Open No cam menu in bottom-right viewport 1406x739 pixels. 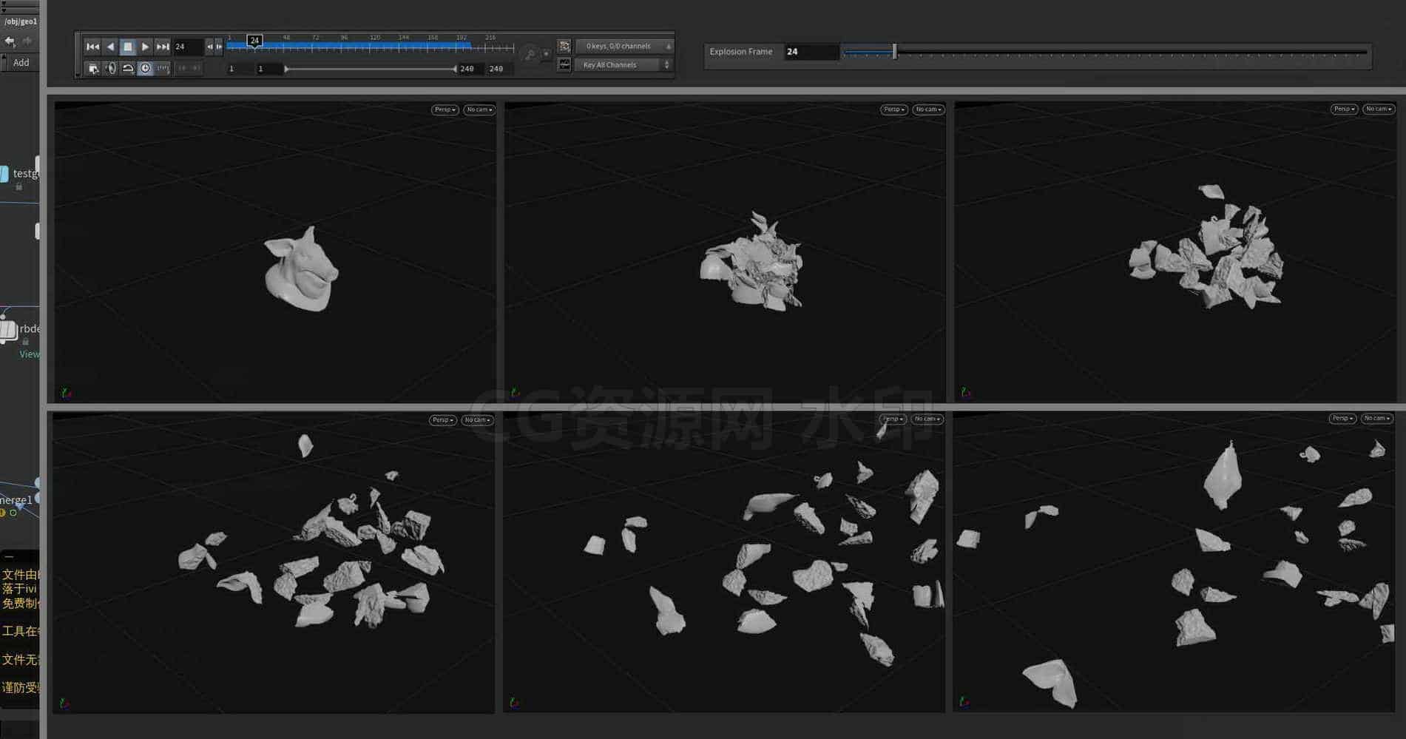point(1376,419)
